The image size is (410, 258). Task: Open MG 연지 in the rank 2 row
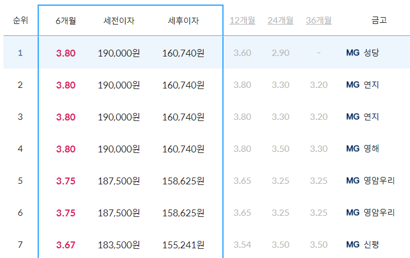[x=363, y=85]
